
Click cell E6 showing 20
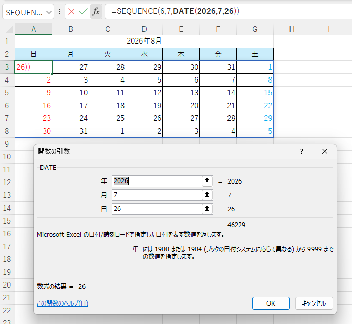pos(181,106)
